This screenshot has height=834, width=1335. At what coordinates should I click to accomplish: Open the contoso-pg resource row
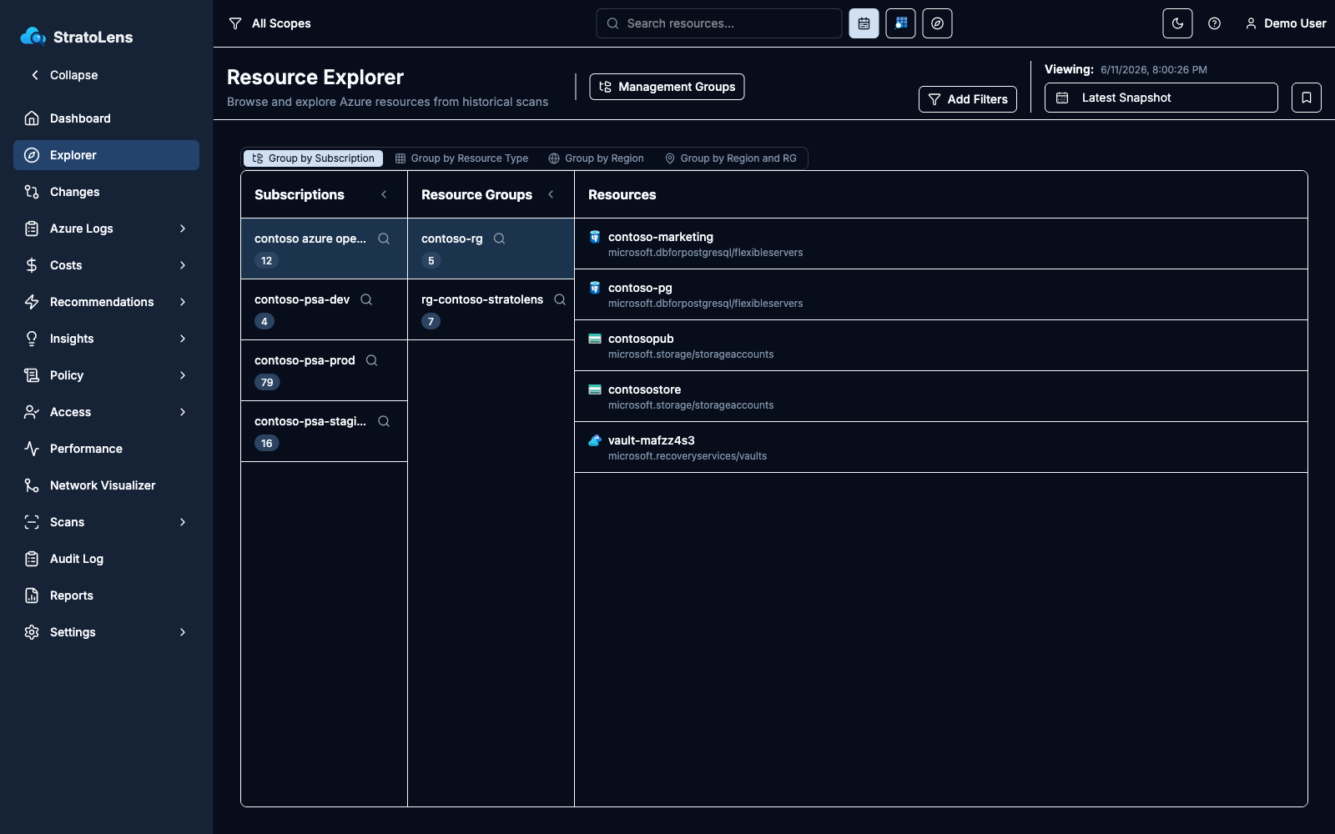click(x=940, y=294)
